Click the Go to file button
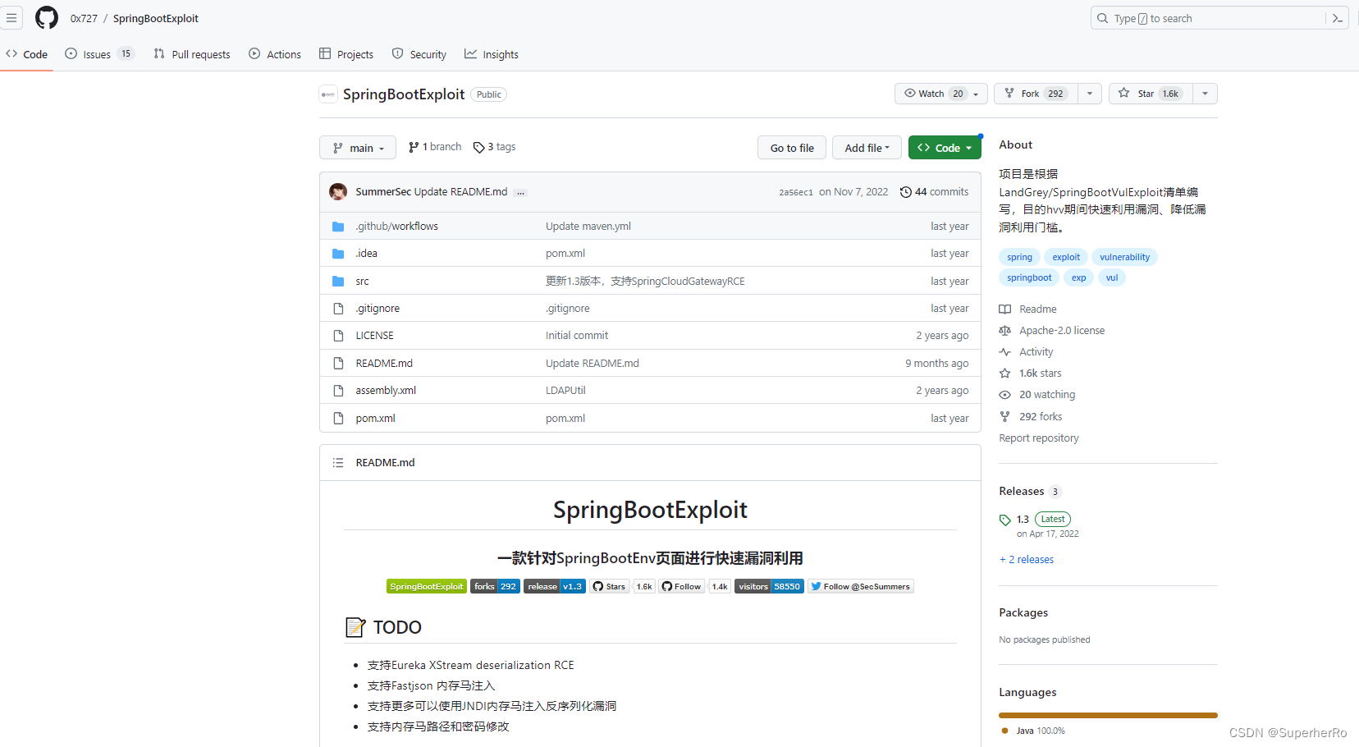This screenshot has width=1359, height=747. pyautogui.click(x=790, y=147)
